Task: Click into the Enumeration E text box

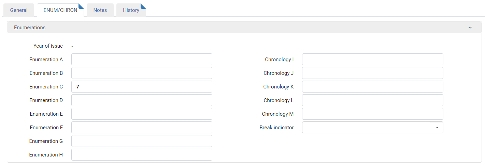Action: click(142, 114)
